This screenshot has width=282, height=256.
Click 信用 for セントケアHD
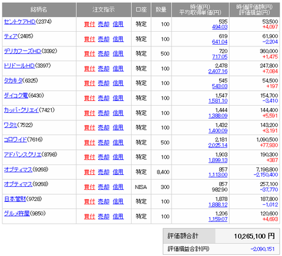pos(118,24)
